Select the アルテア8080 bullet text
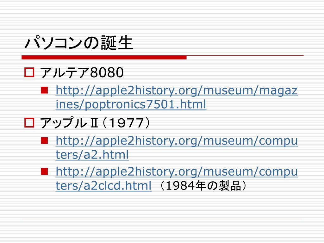This screenshot has width=324, height=243. (x=82, y=72)
